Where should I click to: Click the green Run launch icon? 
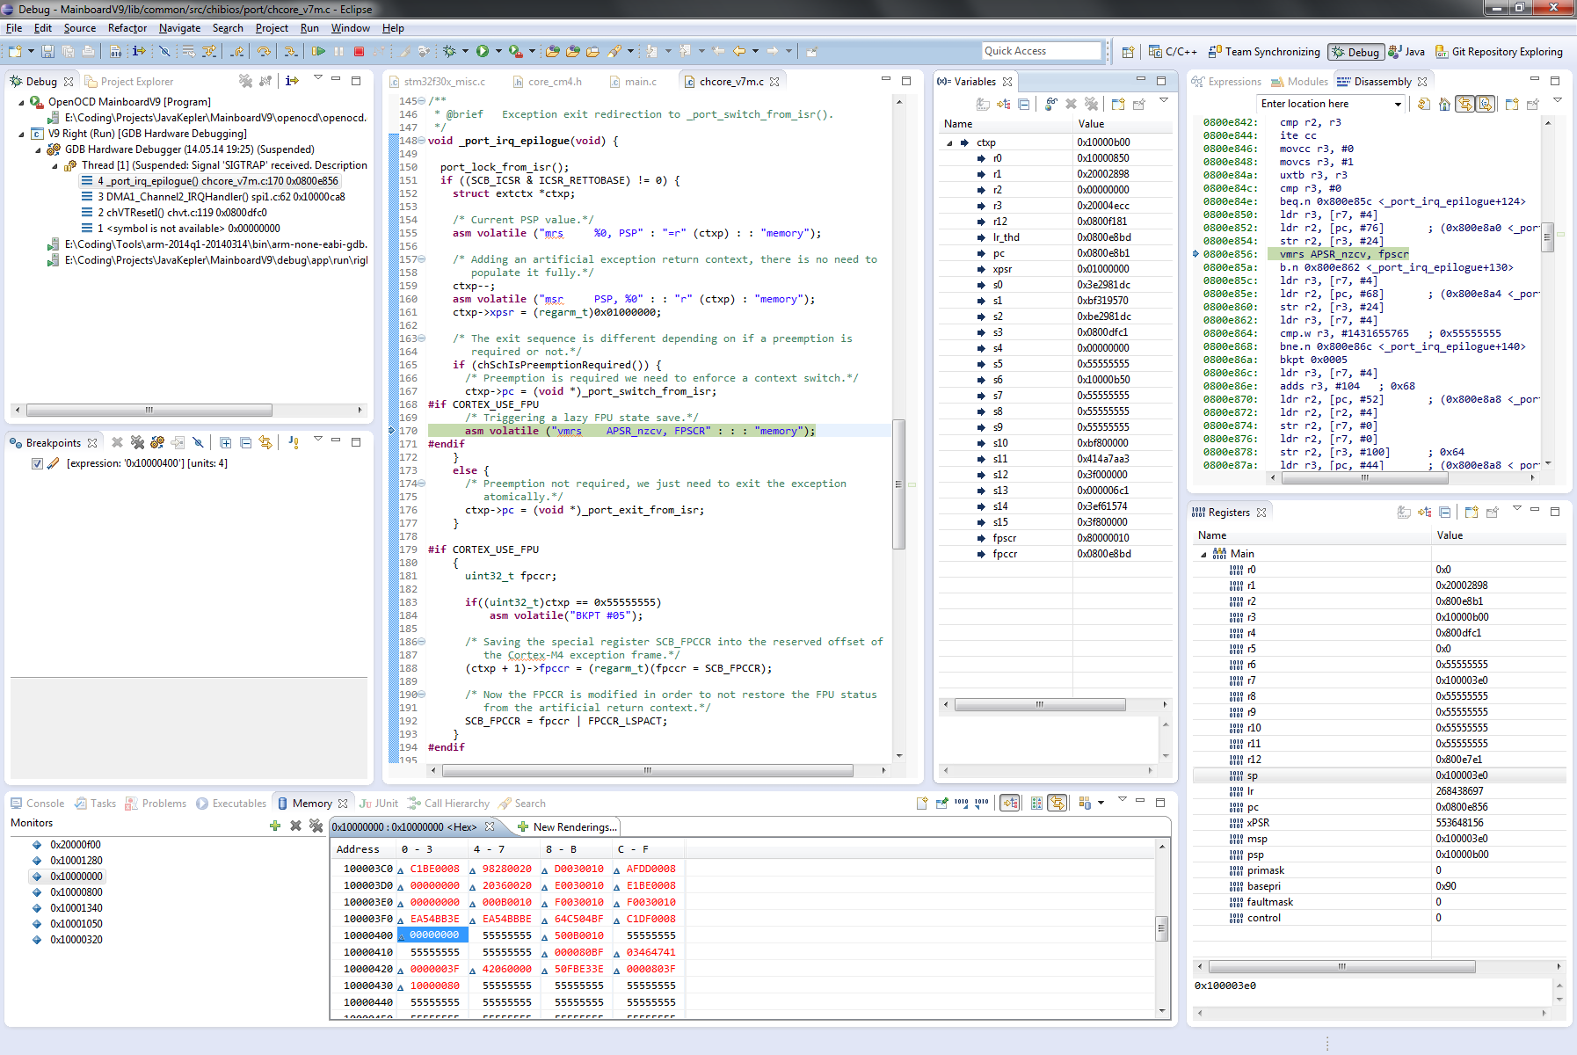(483, 52)
